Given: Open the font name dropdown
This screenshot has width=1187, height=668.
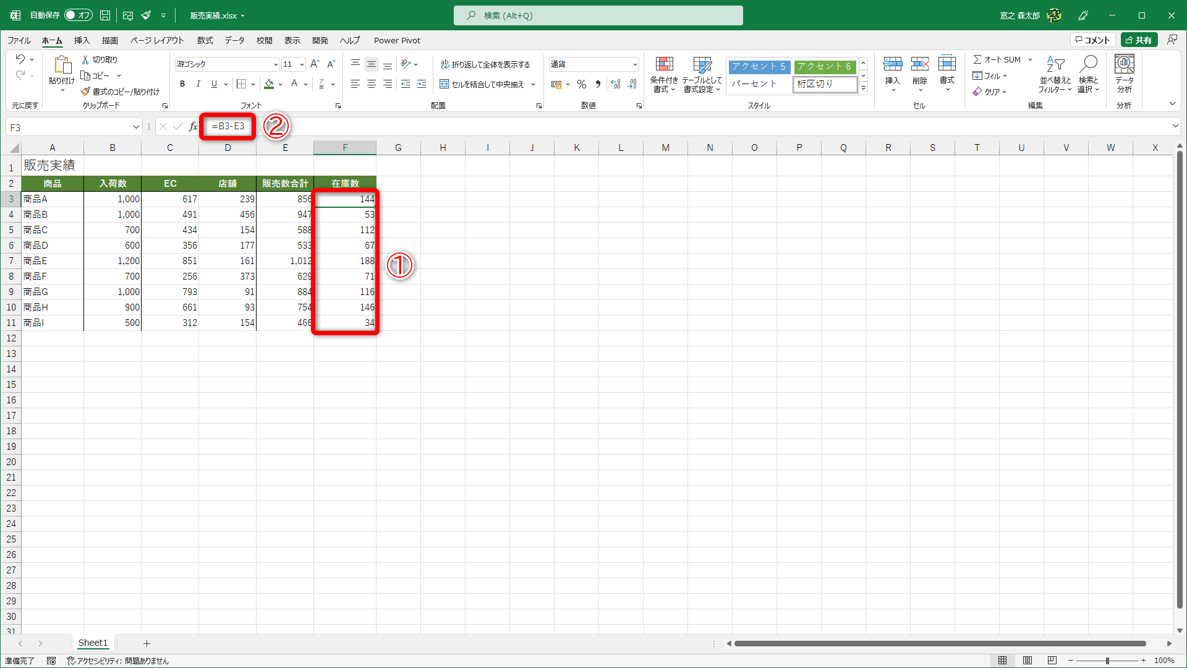Looking at the screenshot, I should click(x=276, y=64).
